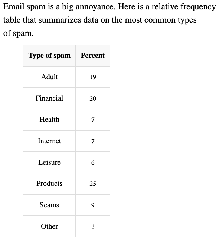Click the 'Percent' column header
This screenshot has width=219, height=245.
[x=93, y=56]
